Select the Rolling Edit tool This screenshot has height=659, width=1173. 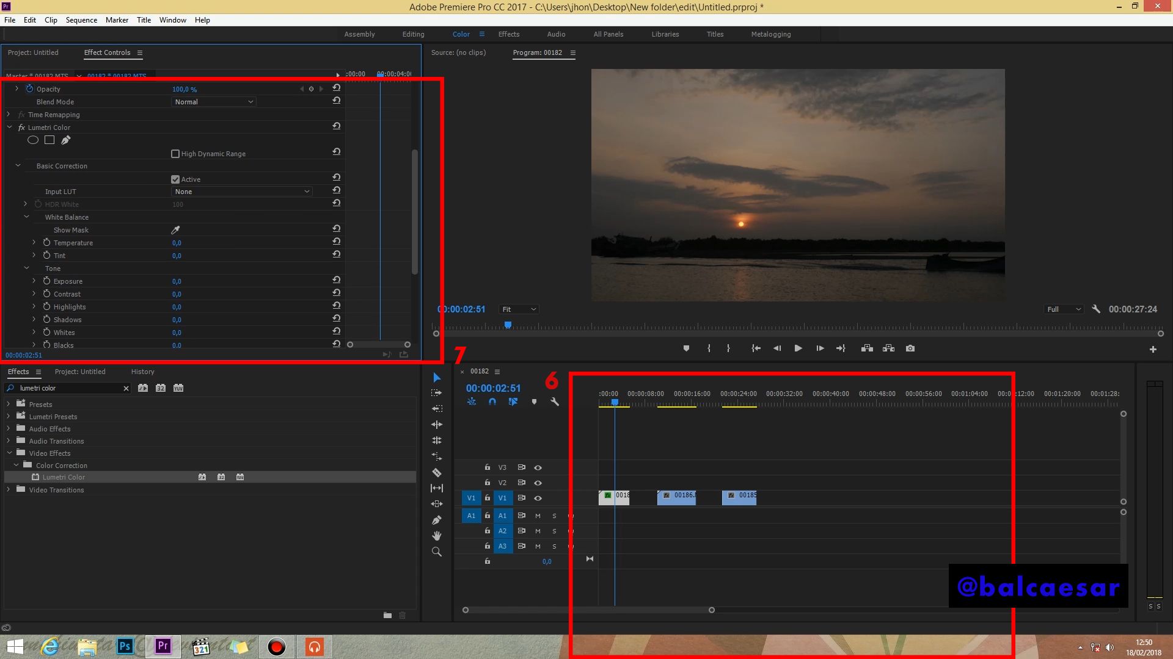click(437, 425)
